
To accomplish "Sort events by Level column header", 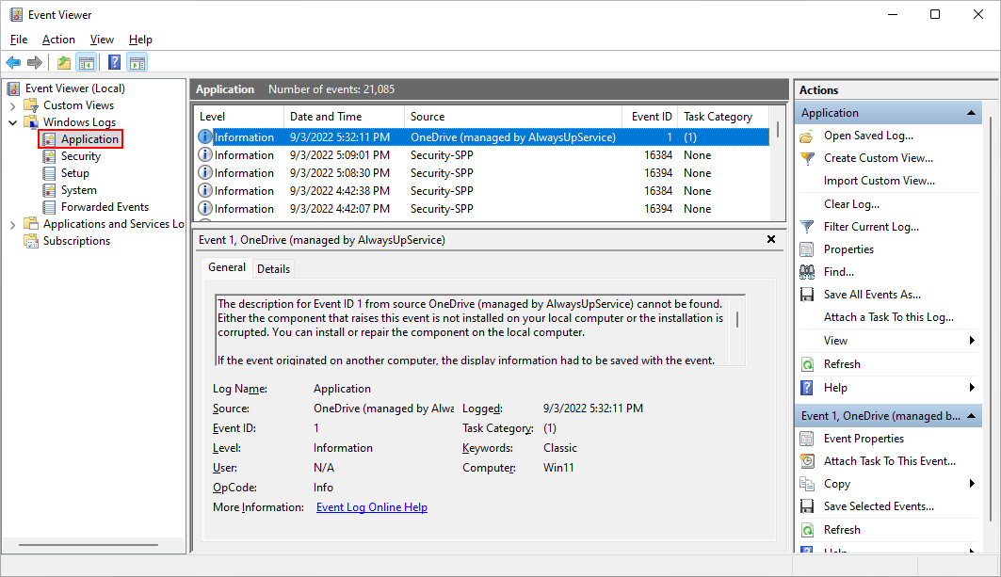I will coord(239,117).
